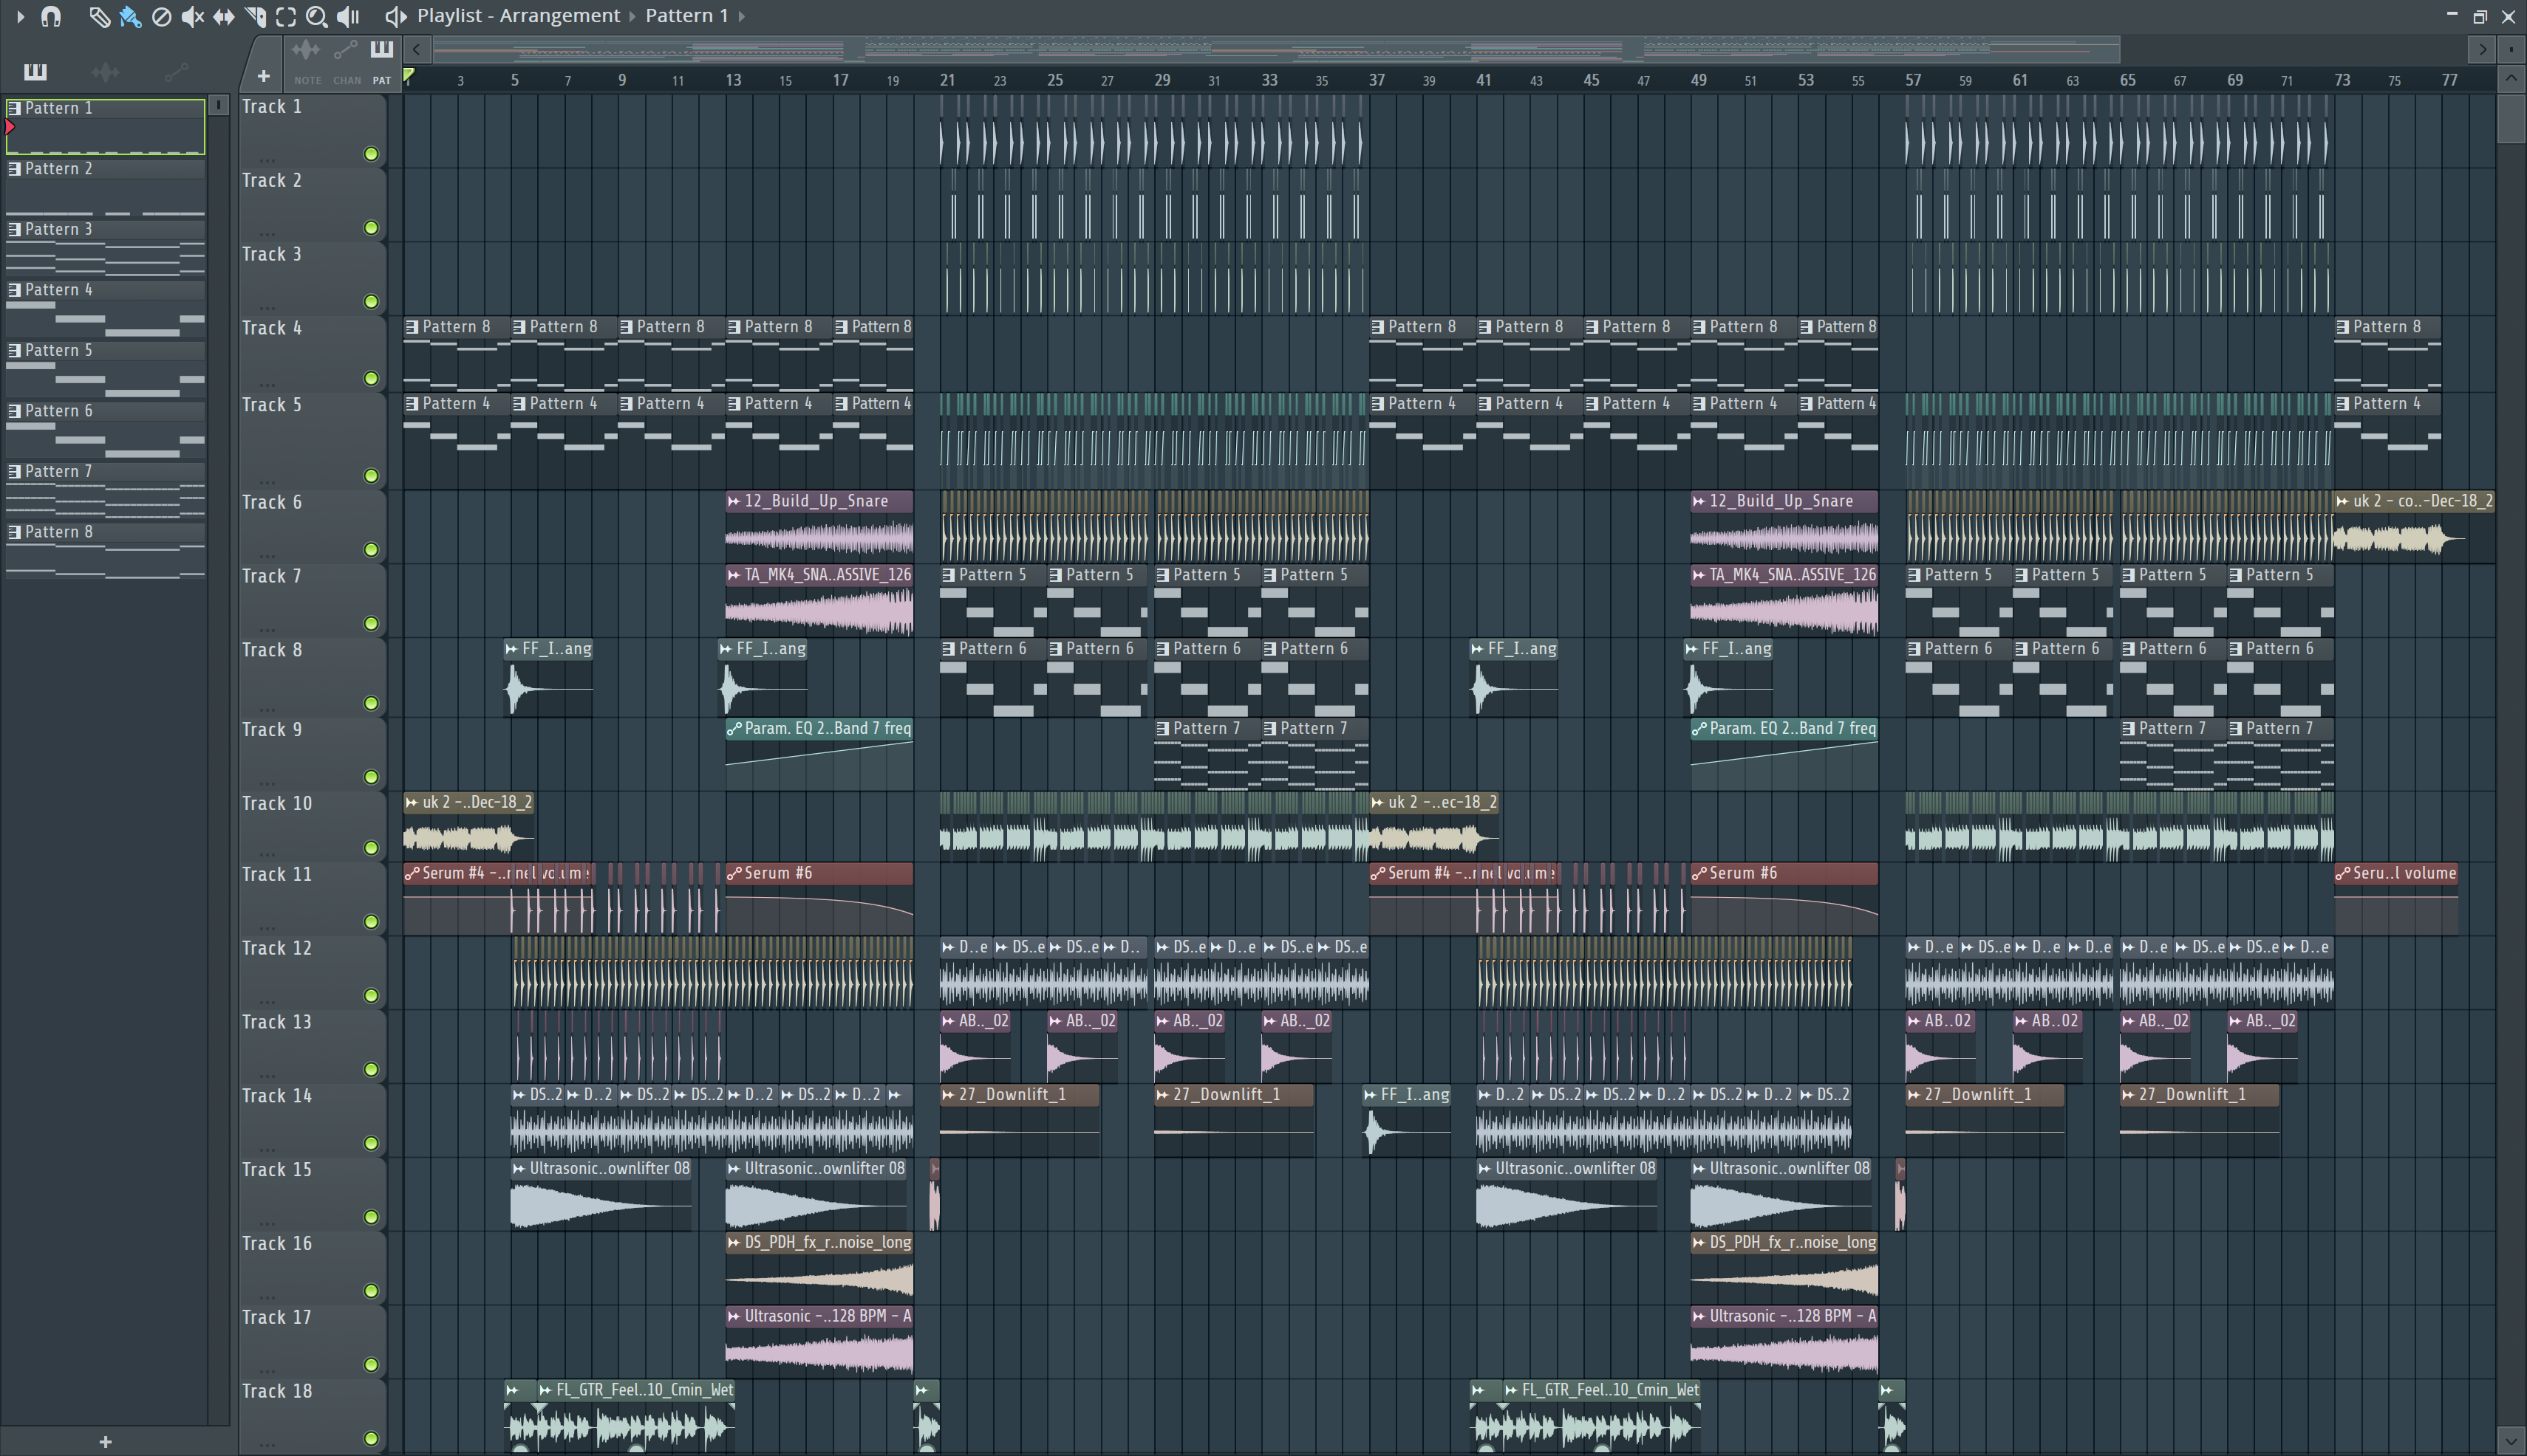Click the plus button beside track header tabs

[x=263, y=75]
